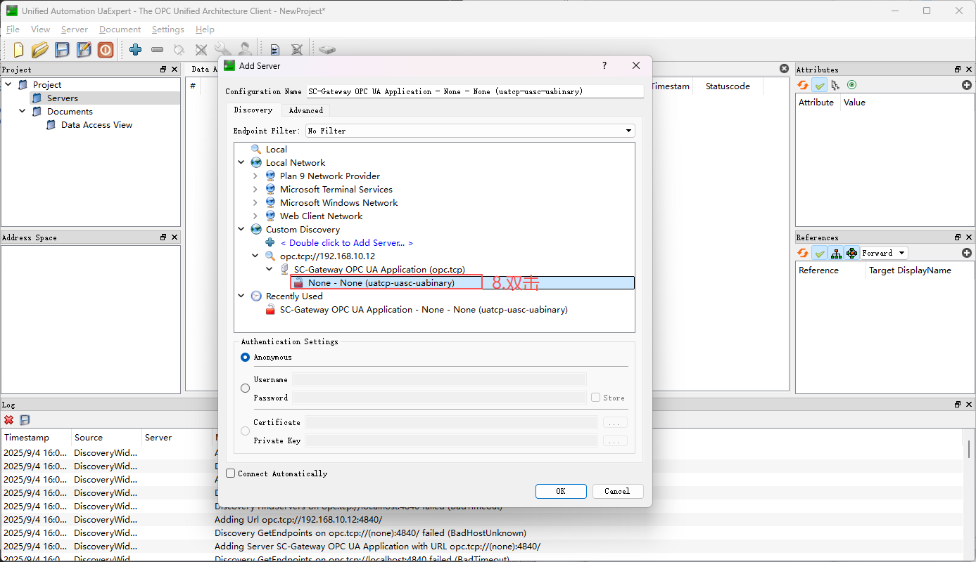Click the Configuration Name input field

tap(474, 91)
